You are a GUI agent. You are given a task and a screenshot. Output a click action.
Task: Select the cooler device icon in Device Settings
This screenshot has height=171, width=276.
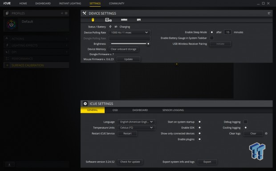click(x=108, y=20)
